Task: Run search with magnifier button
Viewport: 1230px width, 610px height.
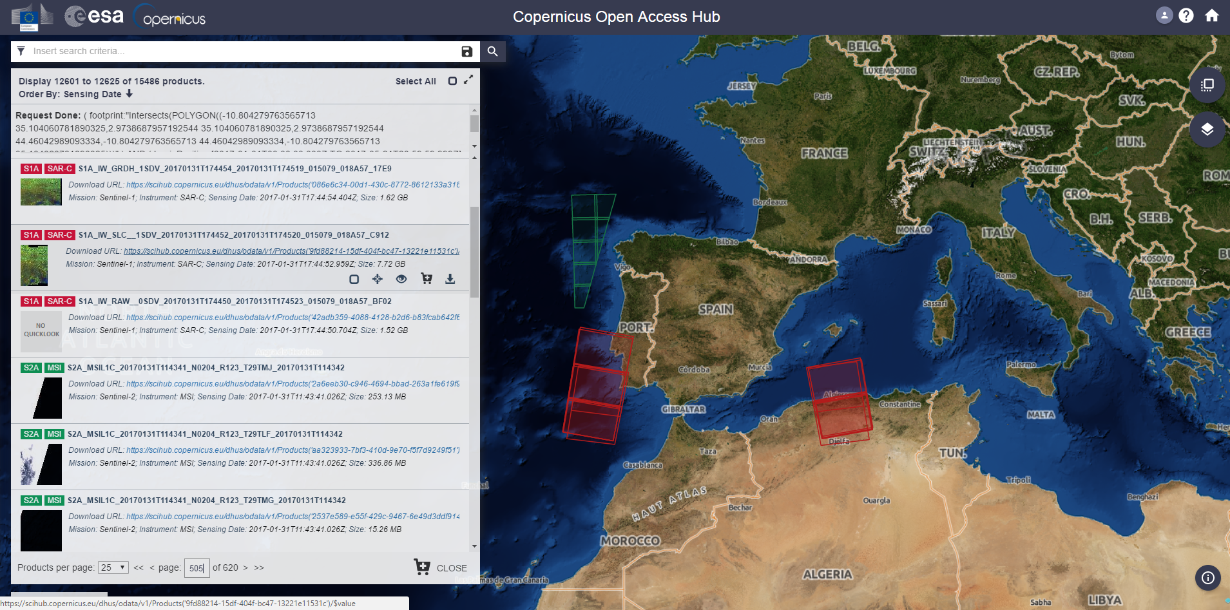Action: (x=493, y=52)
